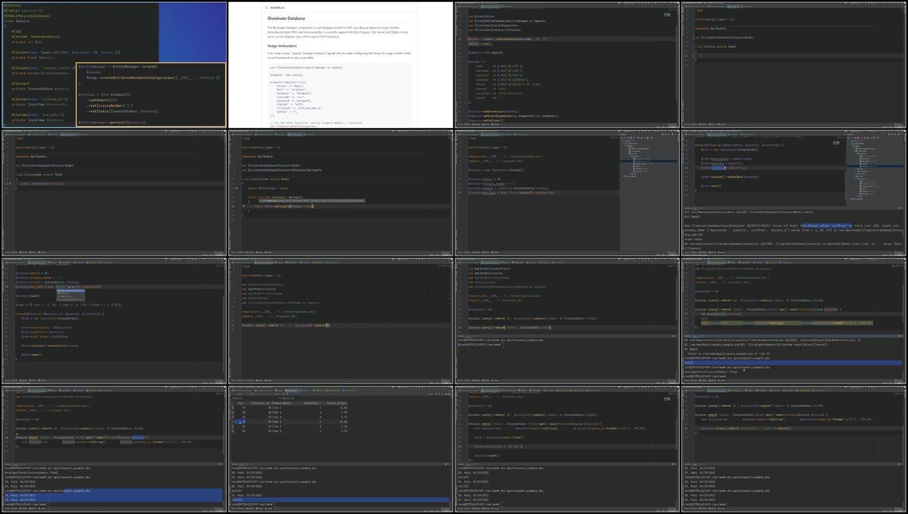Open the frame setting description to Foo Bar
908x514 pixels.
pos(567,449)
